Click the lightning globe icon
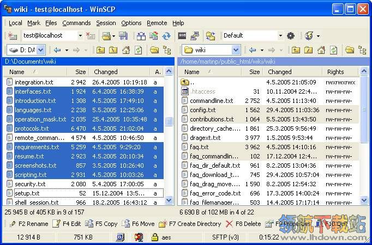The image size is (372, 245). coord(309,36)
